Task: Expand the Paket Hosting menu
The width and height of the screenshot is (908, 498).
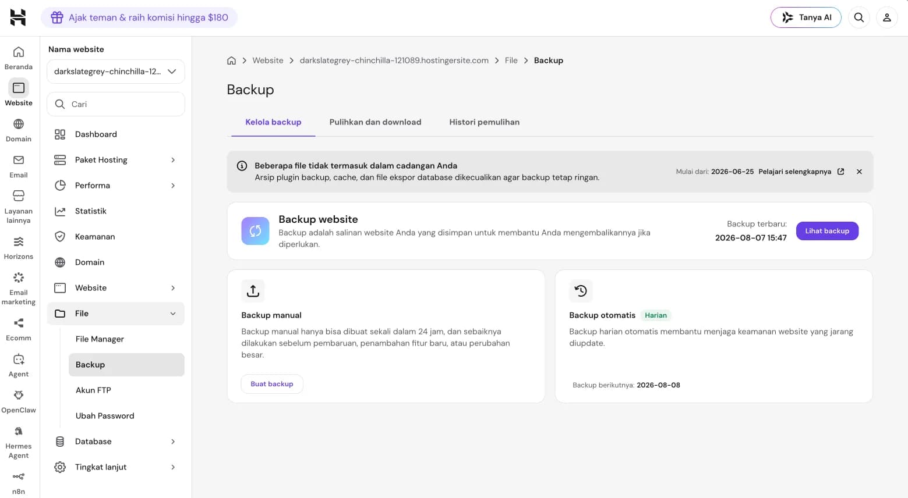Action: point(116,160)
